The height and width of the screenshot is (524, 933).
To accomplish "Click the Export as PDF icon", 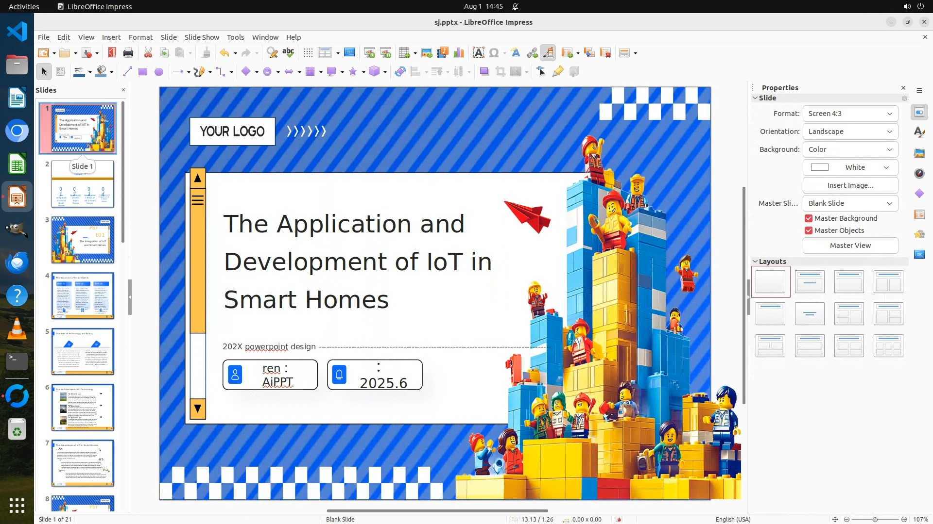I will [112, 53].
